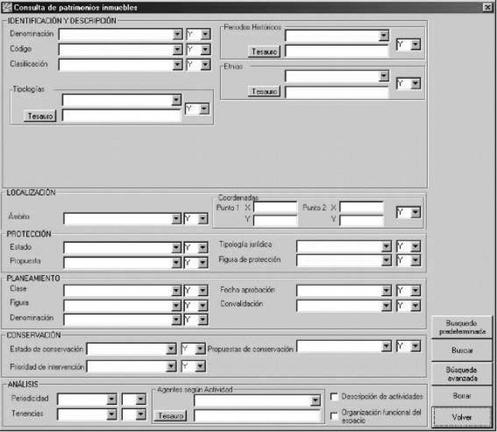This screenshot has height=432, width=497.
Task: Click the Punto 1 Y coordinate field
Action: click(275, 220)
